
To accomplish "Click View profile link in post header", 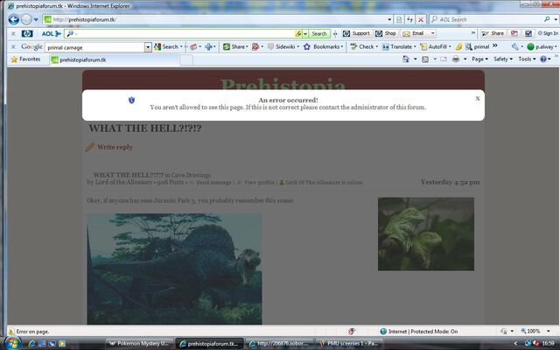I will pyautogui.click(x=259, y=183).
